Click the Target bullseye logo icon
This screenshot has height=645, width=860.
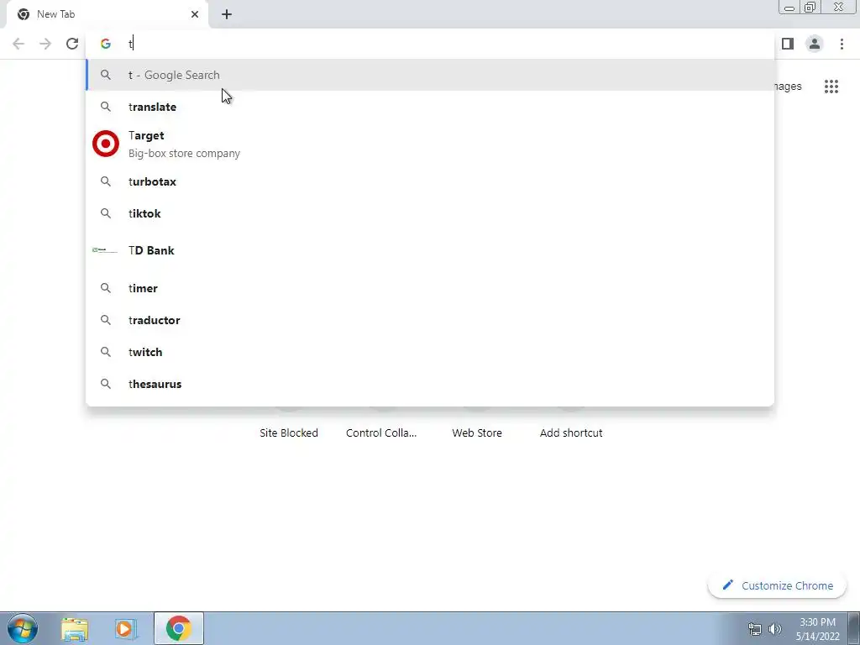[105, 144]
